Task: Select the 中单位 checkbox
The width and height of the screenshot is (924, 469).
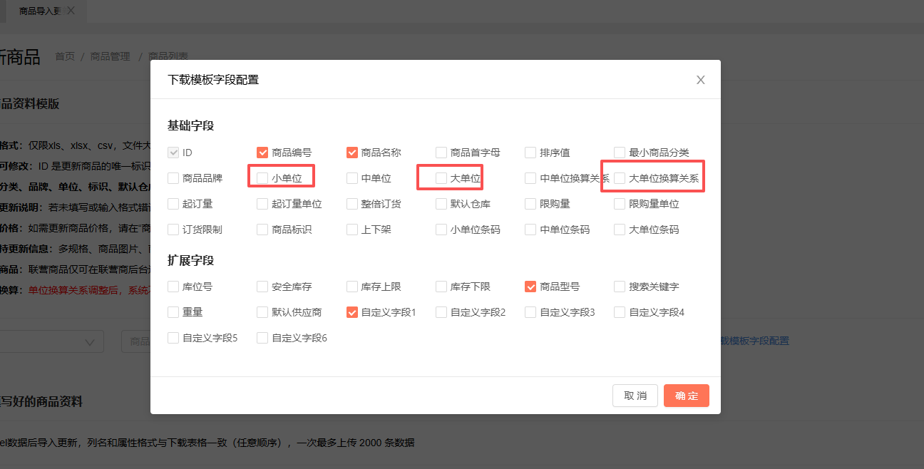Action: [x=352, y=178]
